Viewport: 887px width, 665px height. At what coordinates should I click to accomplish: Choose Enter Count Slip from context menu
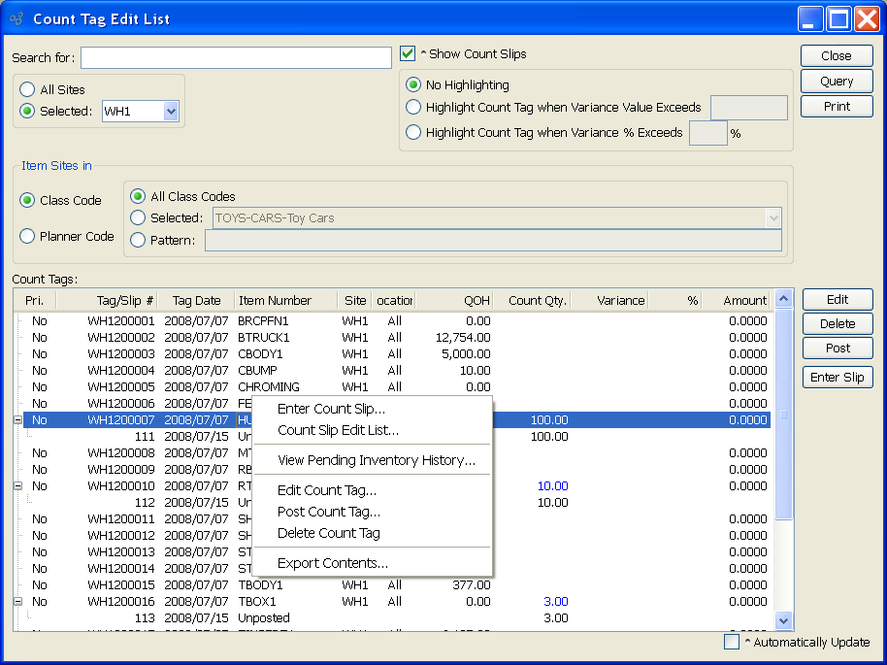[331, 409]
